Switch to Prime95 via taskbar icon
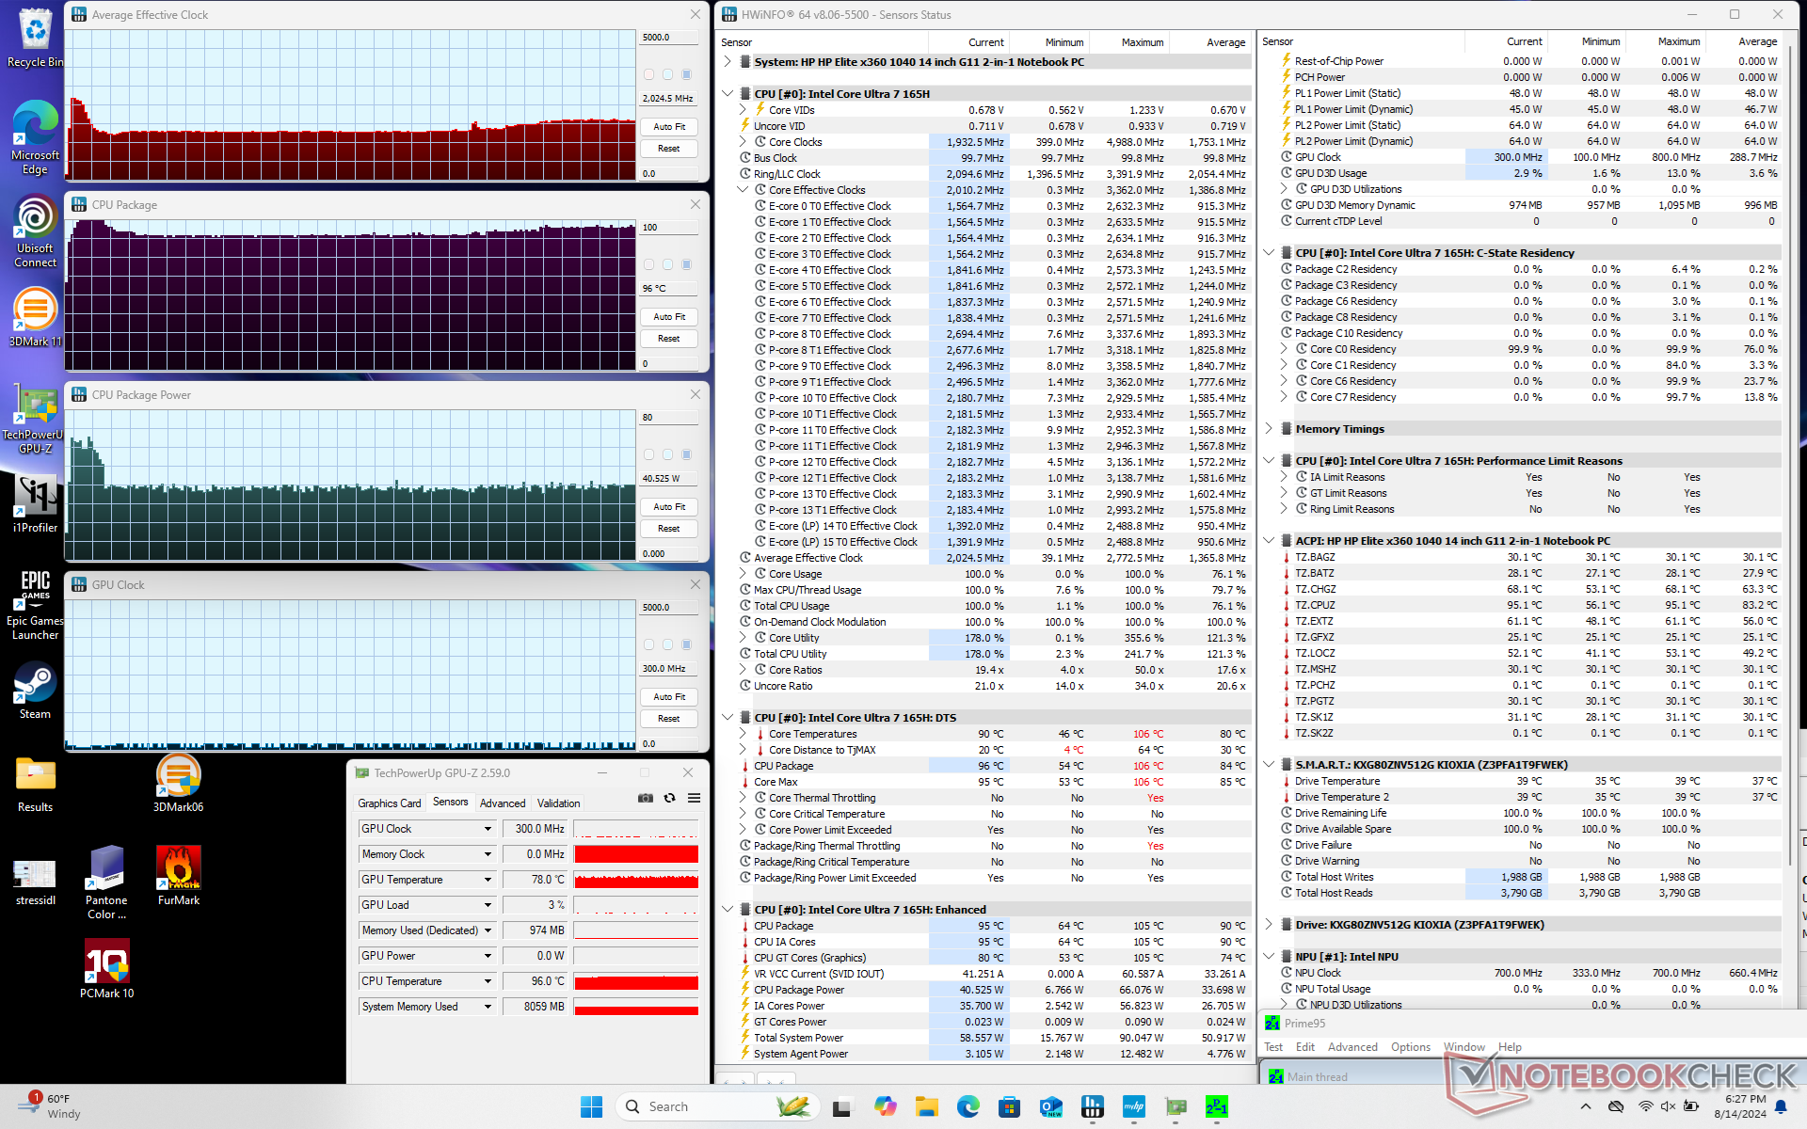The width and height of the screenshot is (1807, 1129). point(1216,1106)
